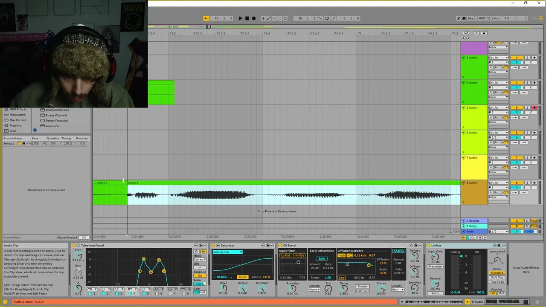Arm the 8 Audio track

pos(534,183)
